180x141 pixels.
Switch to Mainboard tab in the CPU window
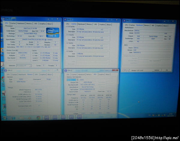coord(21,23)
